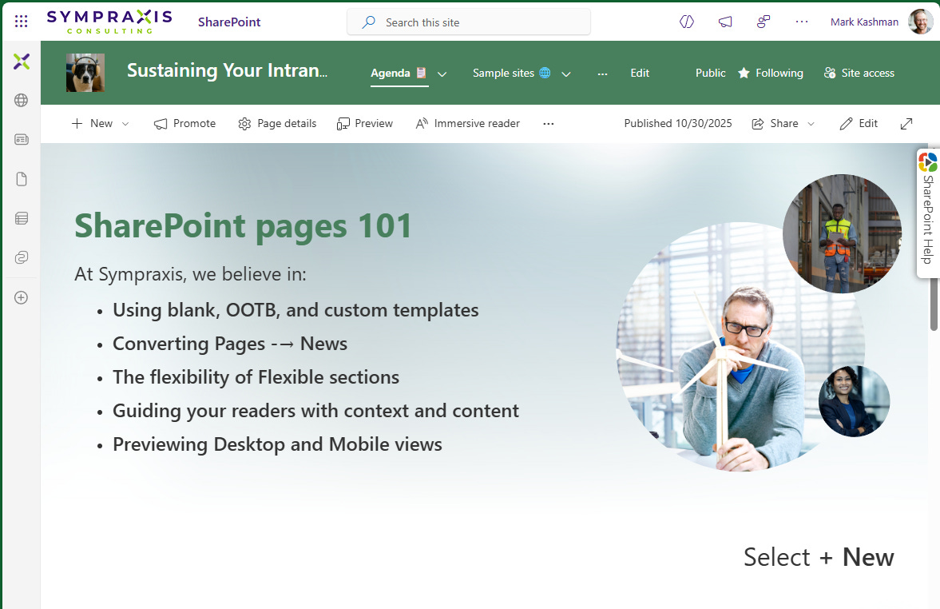The image size is (940, 609).
Task: Enable Following for this site
Action: click(771, 73)
